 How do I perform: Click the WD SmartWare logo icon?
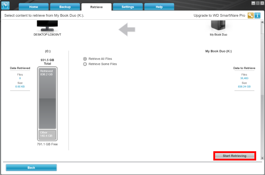point(5,5)
